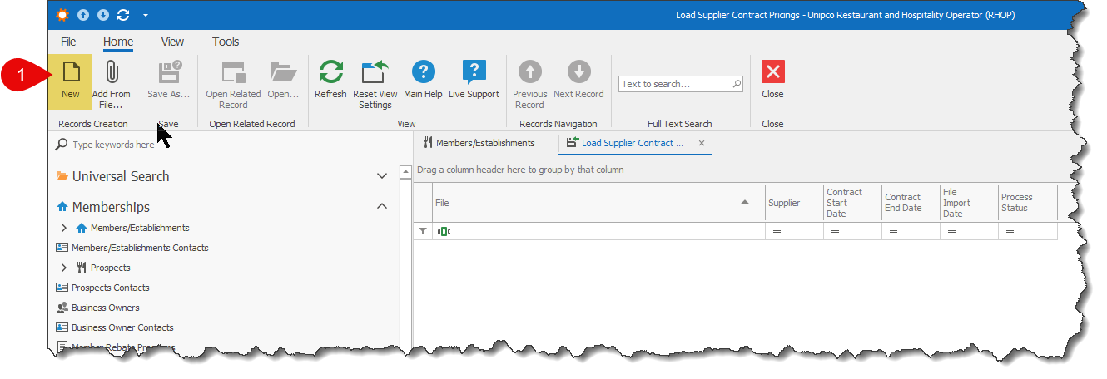Click the File column filter ABC icon

444,231
